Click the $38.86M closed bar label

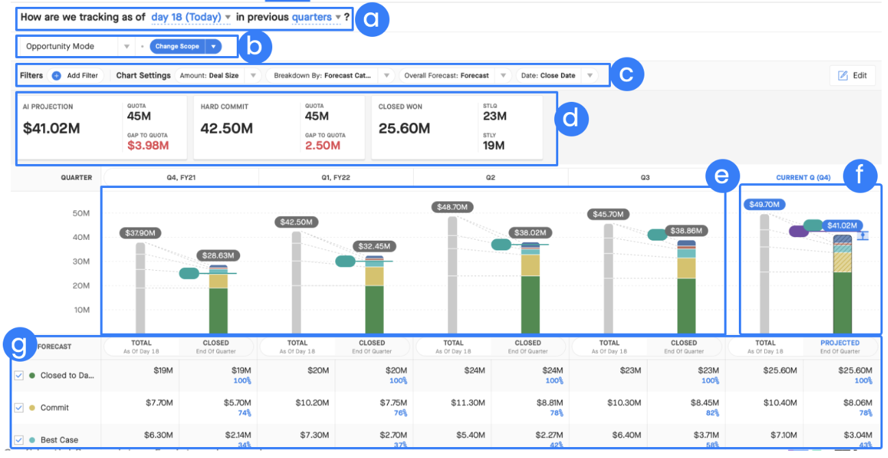[x=685, y=231]
